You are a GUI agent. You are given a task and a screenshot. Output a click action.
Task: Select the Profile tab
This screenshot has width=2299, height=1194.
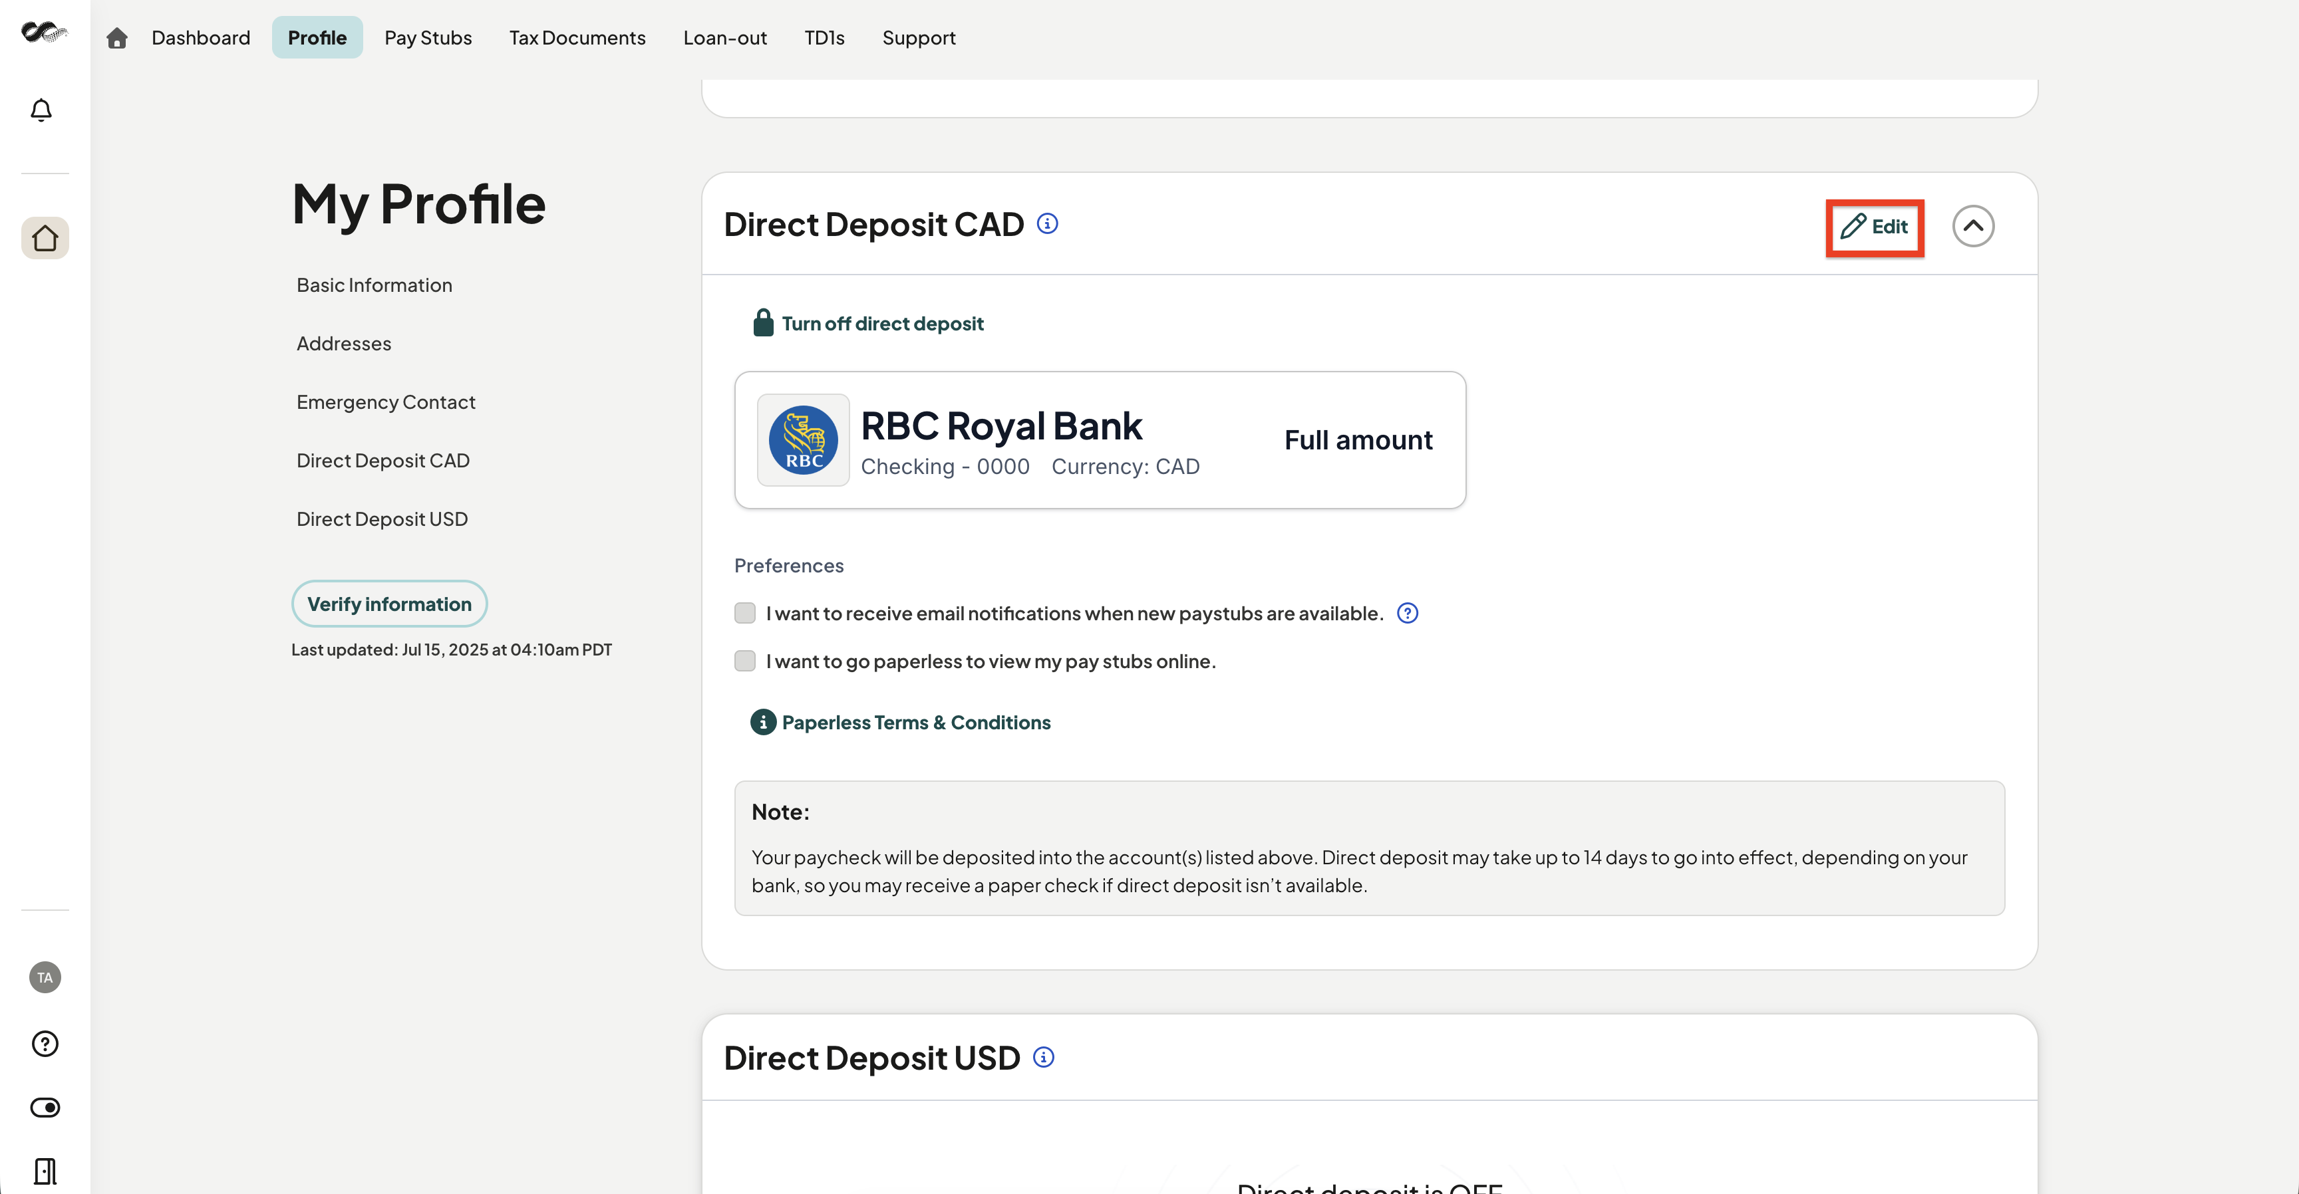tap(317, 37)
